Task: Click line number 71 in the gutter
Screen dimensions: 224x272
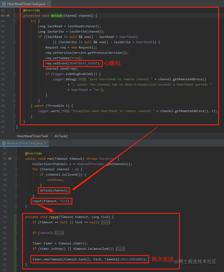Action: pyautogui.click(x=5, y=190)
